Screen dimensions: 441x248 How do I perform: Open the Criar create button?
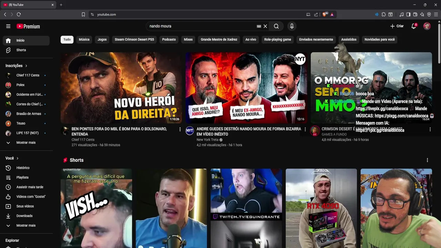397,26
